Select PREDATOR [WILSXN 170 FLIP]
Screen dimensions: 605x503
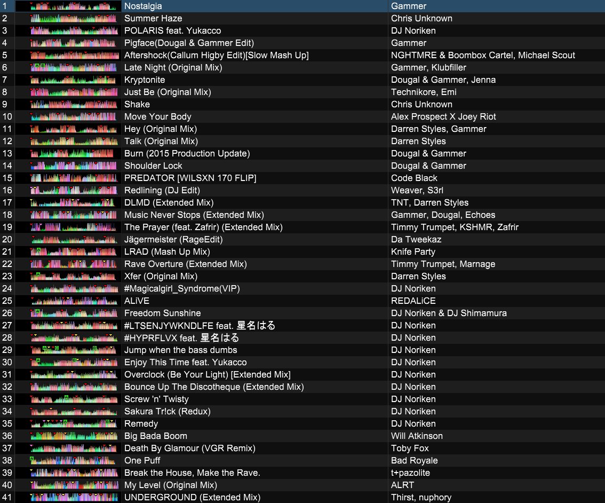190,178
